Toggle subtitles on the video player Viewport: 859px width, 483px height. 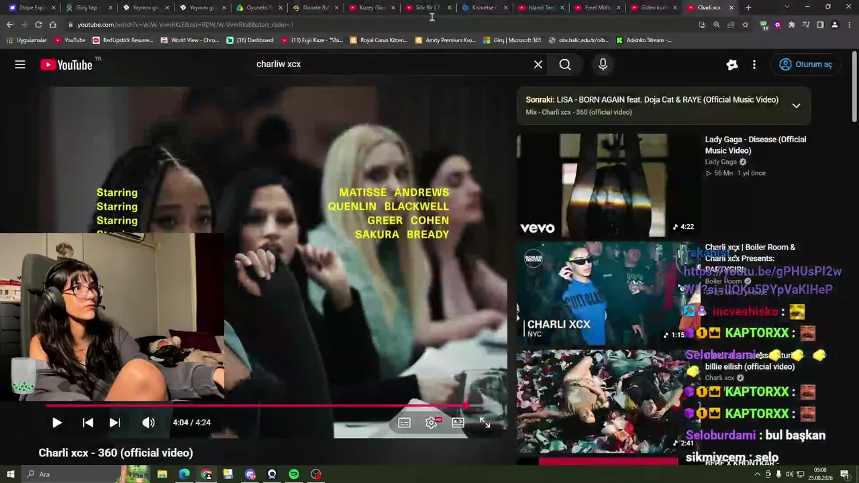pyautogui.click(x=404, y=423)
